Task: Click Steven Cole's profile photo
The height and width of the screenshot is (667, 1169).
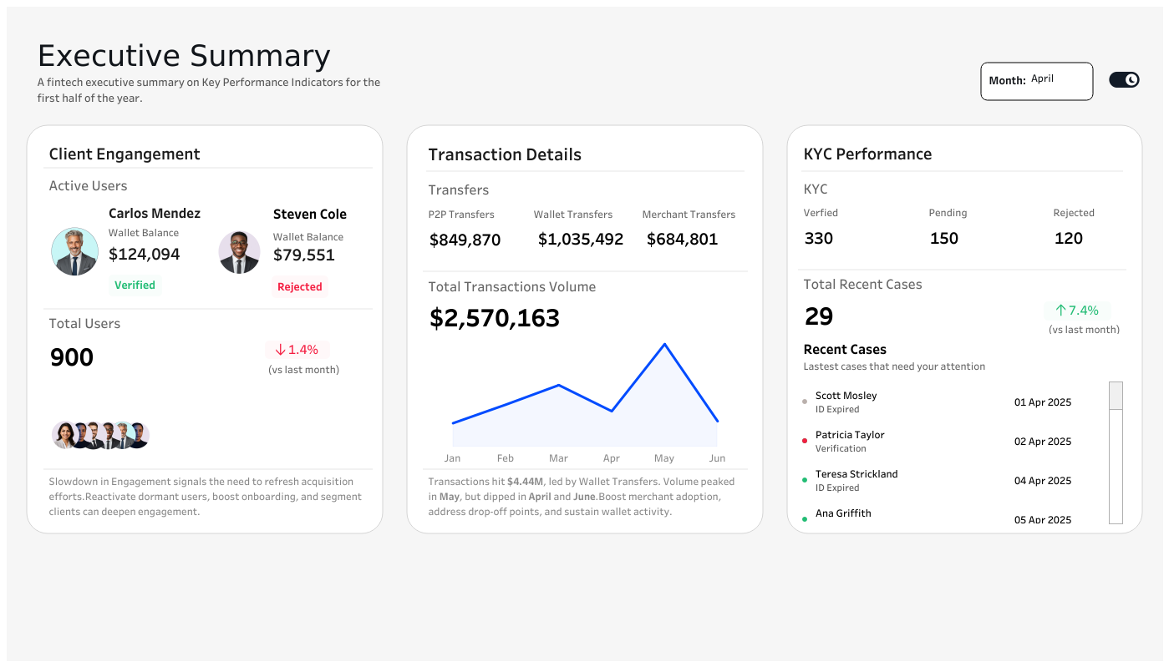Action: (239, 252)
